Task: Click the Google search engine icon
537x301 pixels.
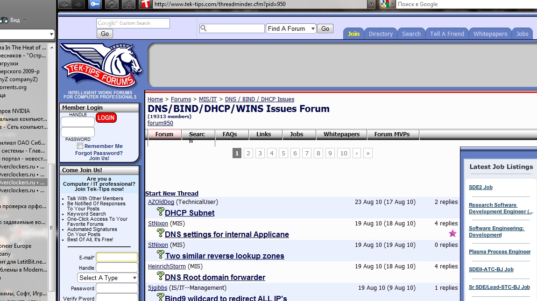Action: pos(385,4)
